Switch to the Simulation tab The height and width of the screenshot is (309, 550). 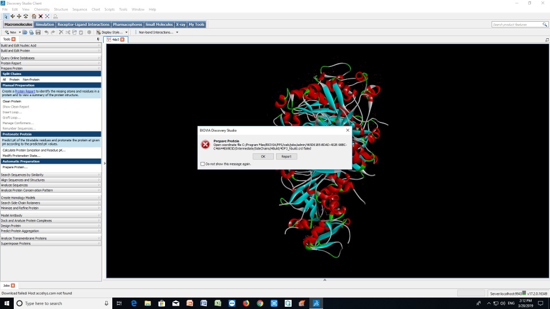tap(45, 25)
